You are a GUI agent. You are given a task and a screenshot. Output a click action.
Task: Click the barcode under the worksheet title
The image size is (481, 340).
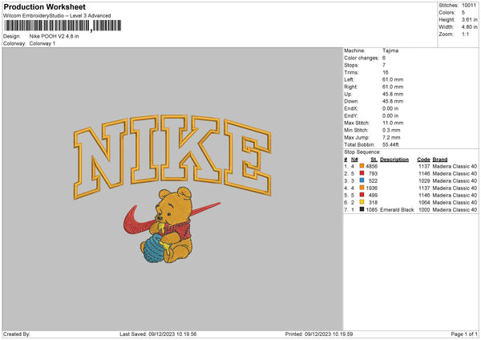63,26
